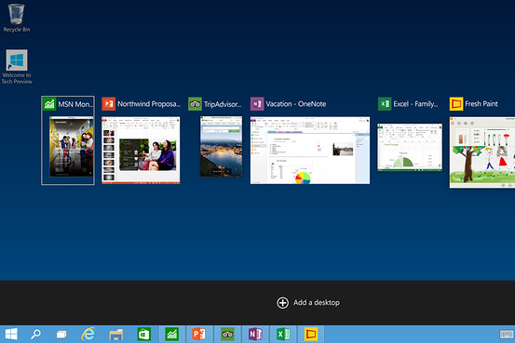The height and width of the screenshot is (343, 515).
Task: Click TripAdvisor owl icon in task view
Action: point(195,104)
